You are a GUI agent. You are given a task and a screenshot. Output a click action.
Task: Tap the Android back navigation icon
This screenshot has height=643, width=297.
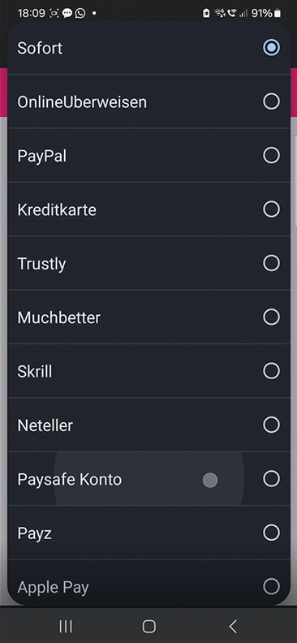coord(233,626)
